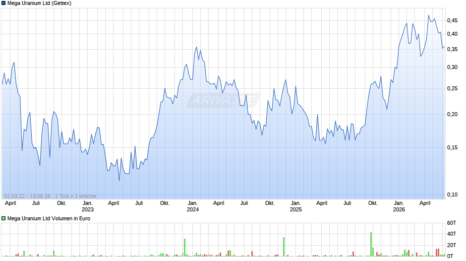Click the '1 Tick = 1 Woche' label
This screenshot has width=466, height=261.
[75, 196]
